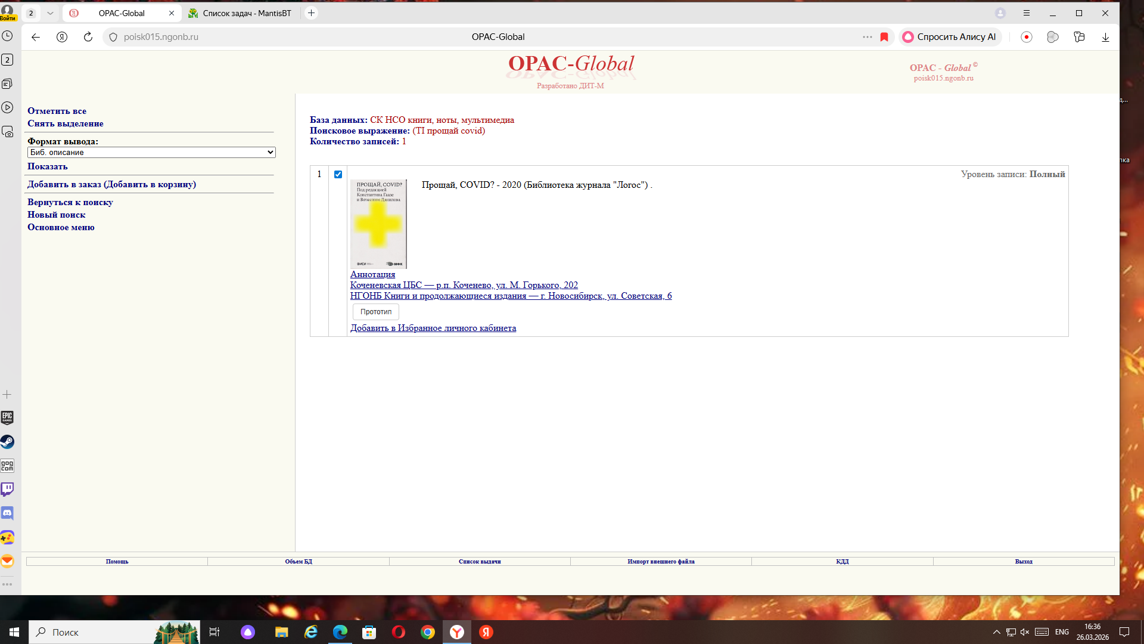This screenshot has width=1144, height=644.
Task: Open the Discord icon in the sidebar
Action: [x=7, y=513]
